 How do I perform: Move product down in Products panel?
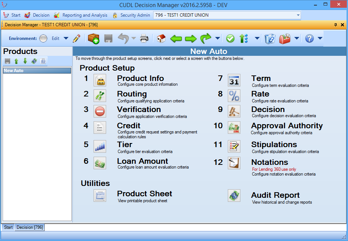[25, 61]
